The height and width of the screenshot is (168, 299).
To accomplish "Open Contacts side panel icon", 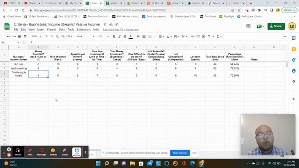I will (294, 71).
